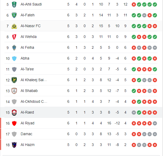Screen dimensions: 163x156
Task: Click Al-Raed's grey draw form icon
Action: pos(134,113)
